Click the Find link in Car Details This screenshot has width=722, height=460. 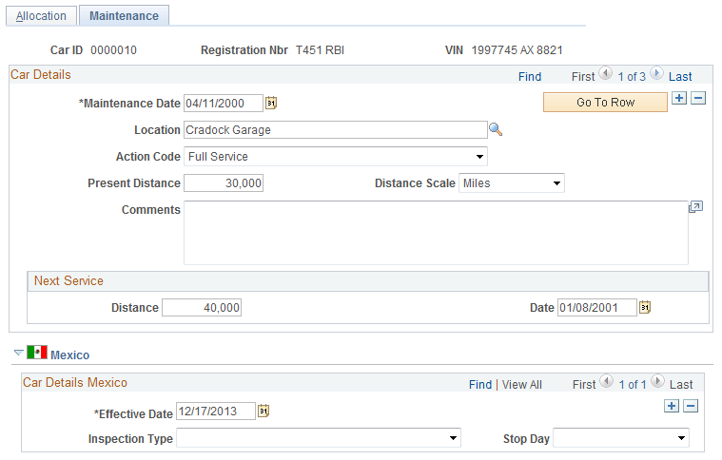(x=530, y=77)
